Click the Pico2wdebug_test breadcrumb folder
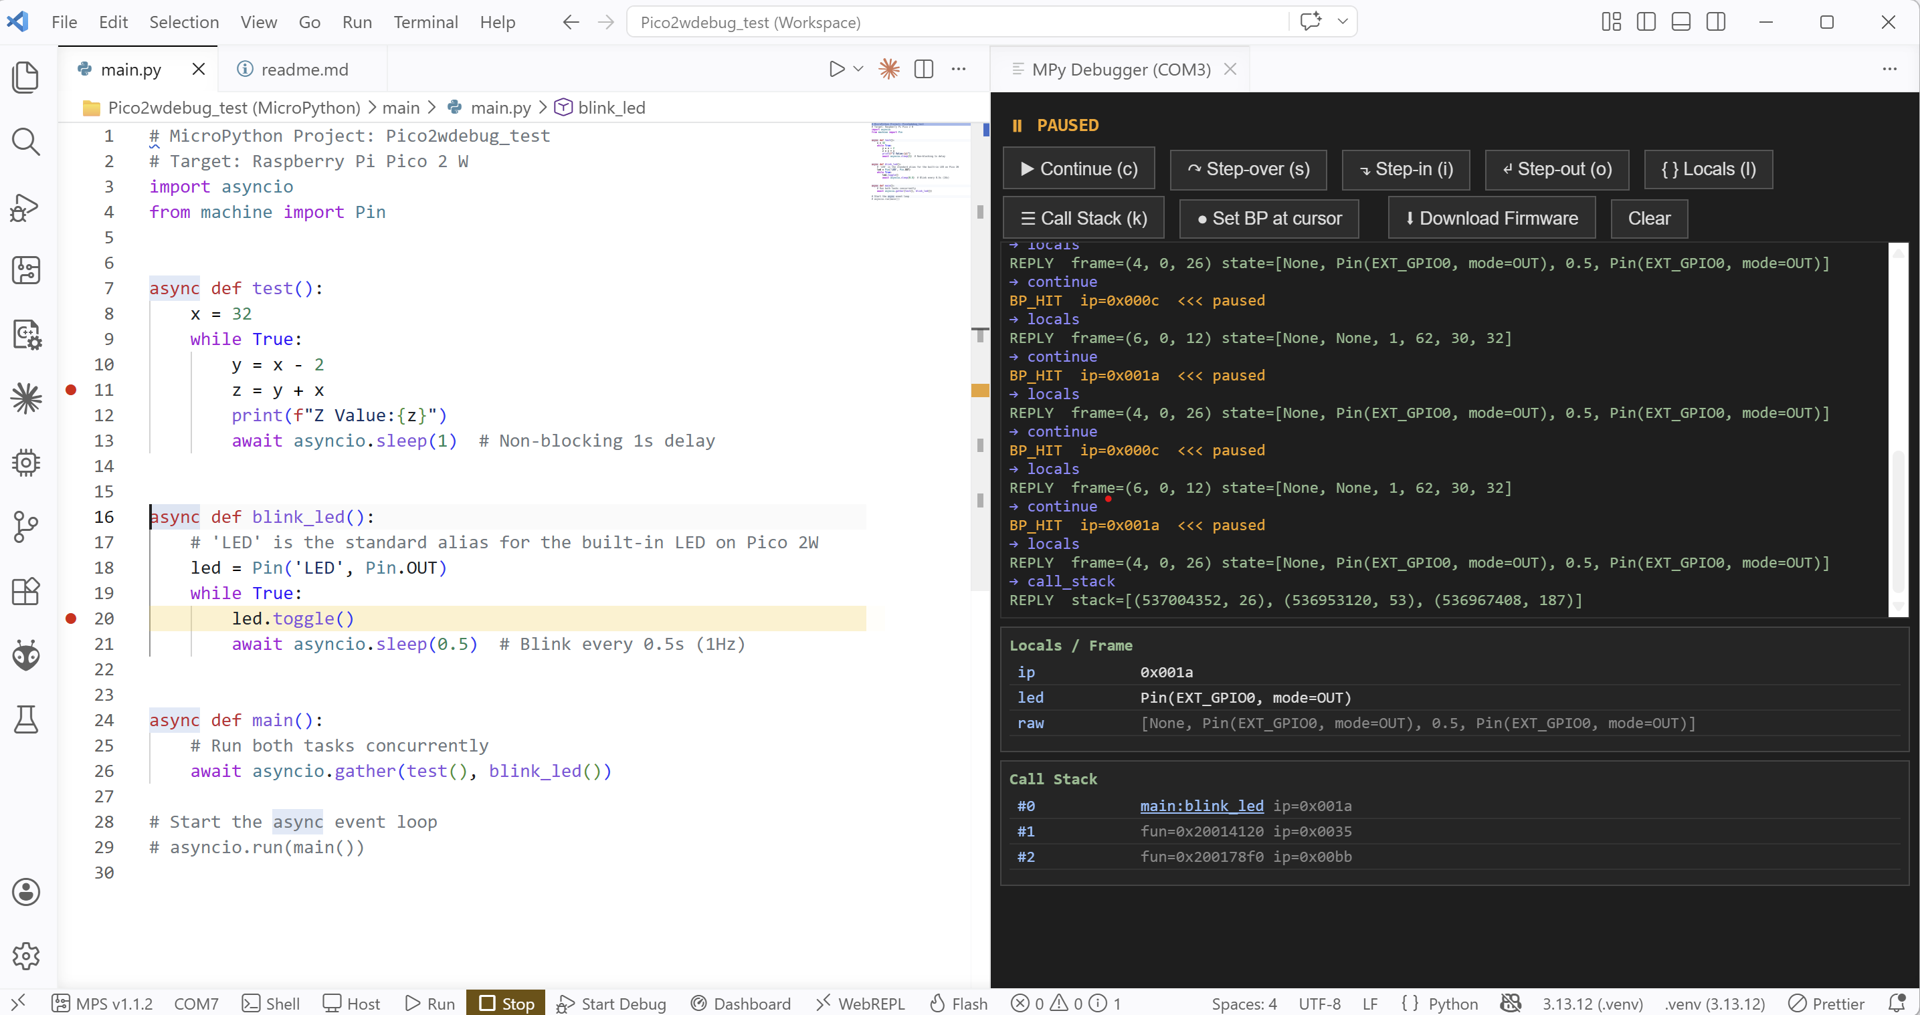Image resolution: width=1920 pixels, height=1015 pixels. pyautogui.click(x=221, y=107)
